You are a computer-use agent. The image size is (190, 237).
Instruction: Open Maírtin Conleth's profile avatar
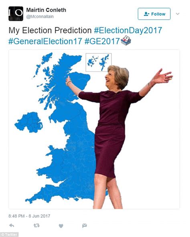16,14
